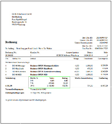Viewport: 112px width, 125px height.
Task: Click Business OPEN Montagestückliste item
Action: (45, 66)
